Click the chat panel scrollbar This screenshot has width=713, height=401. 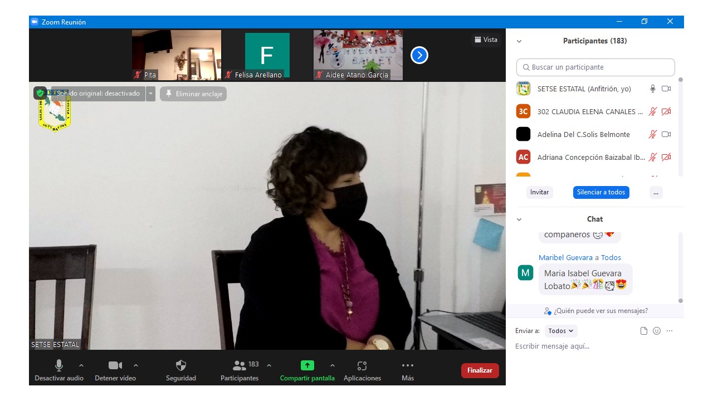pos(680,267)
